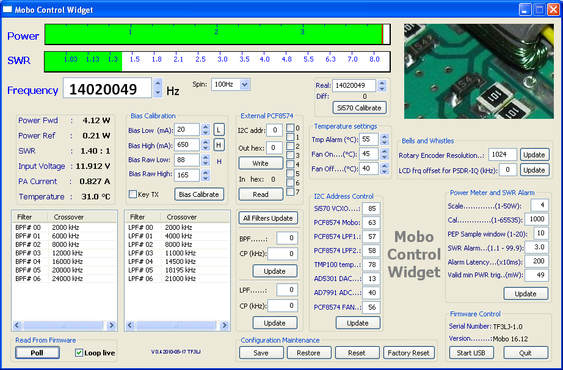Increase Real frequency value with up arrow

(382, 83)
